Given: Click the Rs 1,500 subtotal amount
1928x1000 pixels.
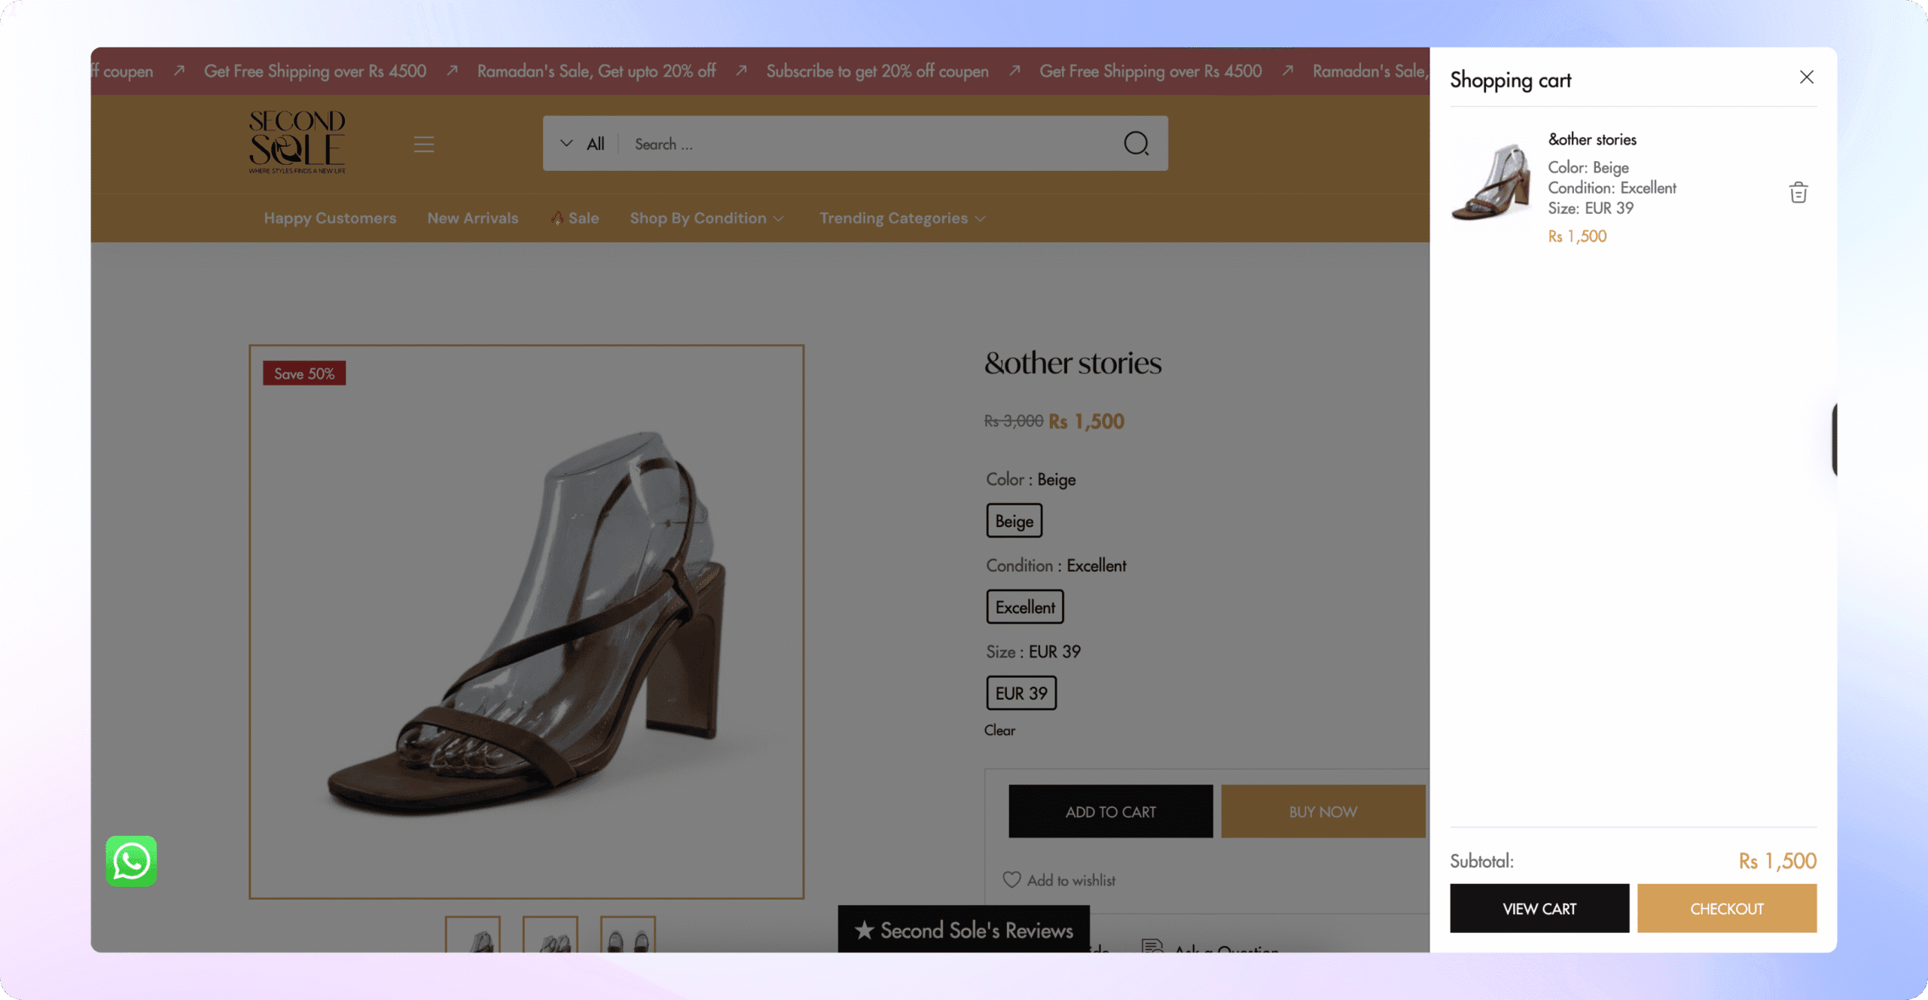Looking at the screenshot, I should click(x=1777, y=861).
